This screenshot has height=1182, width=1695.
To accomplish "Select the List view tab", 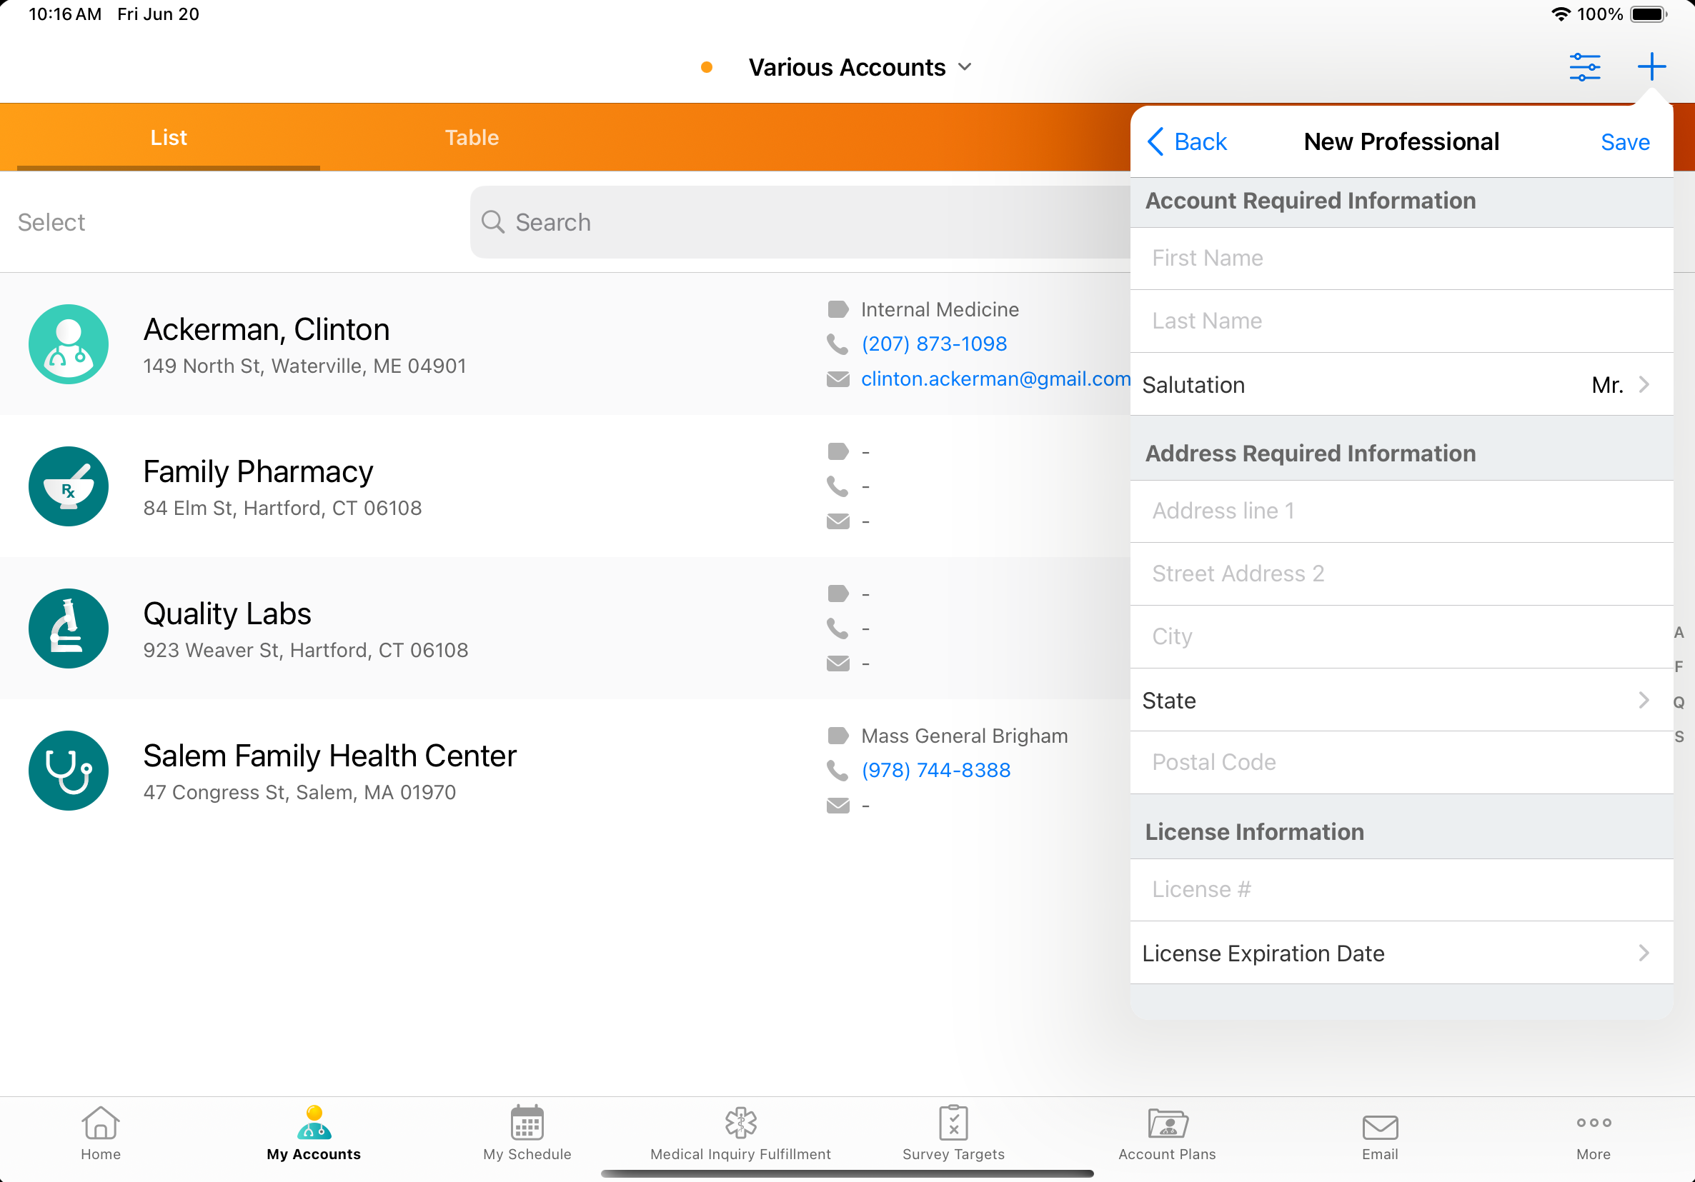I will 169,138.
